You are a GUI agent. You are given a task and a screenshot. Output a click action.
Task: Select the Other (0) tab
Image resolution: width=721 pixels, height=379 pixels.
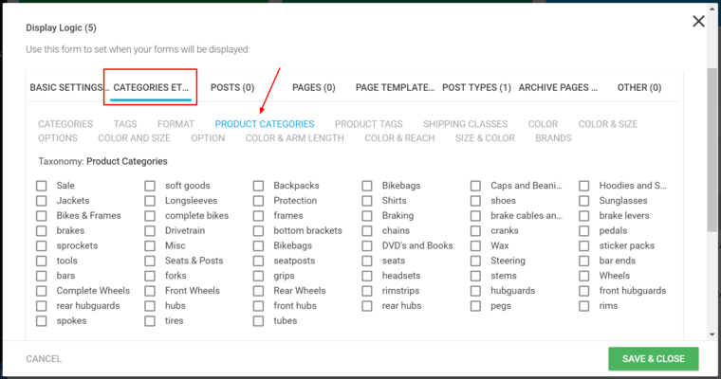point(639,88)
